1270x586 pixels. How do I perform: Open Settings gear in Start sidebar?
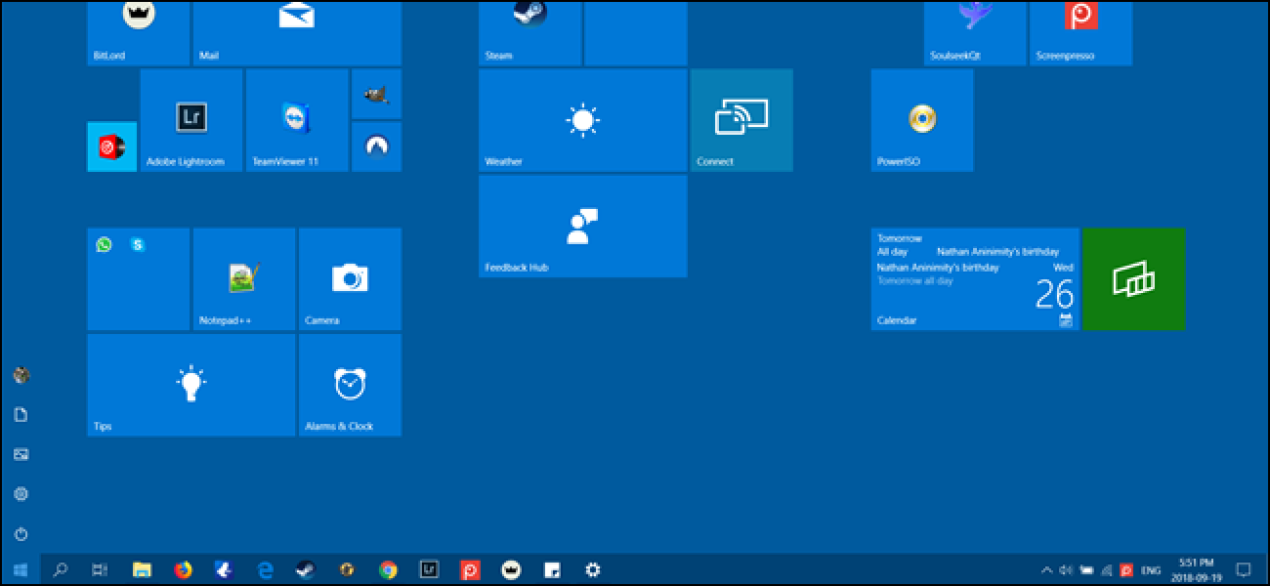(x=21, y=494)
